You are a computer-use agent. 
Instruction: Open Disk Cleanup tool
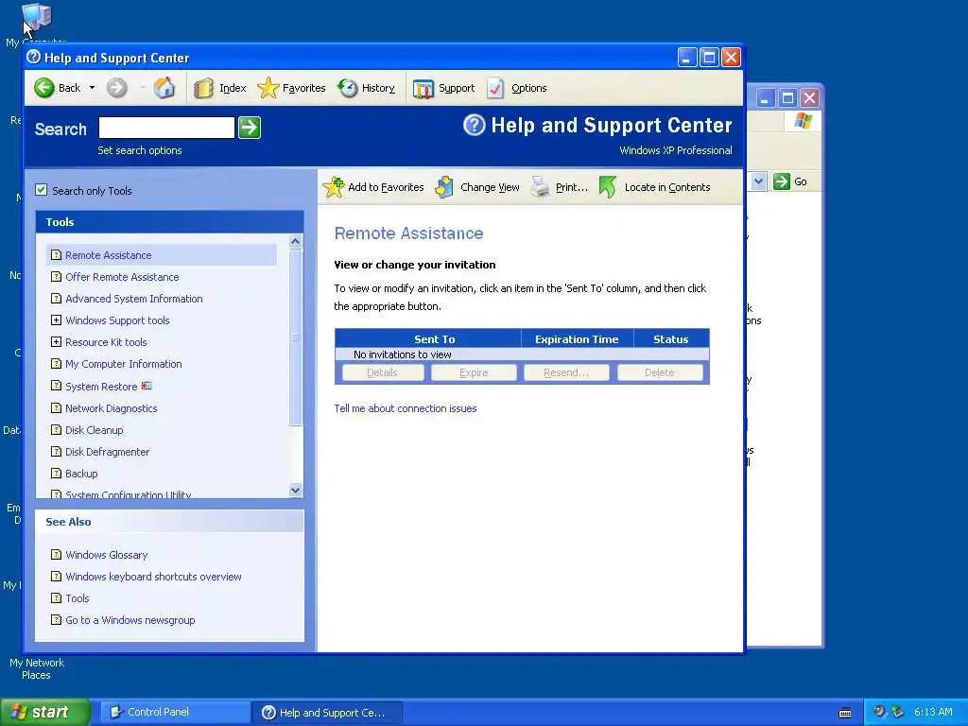(95, 430)
